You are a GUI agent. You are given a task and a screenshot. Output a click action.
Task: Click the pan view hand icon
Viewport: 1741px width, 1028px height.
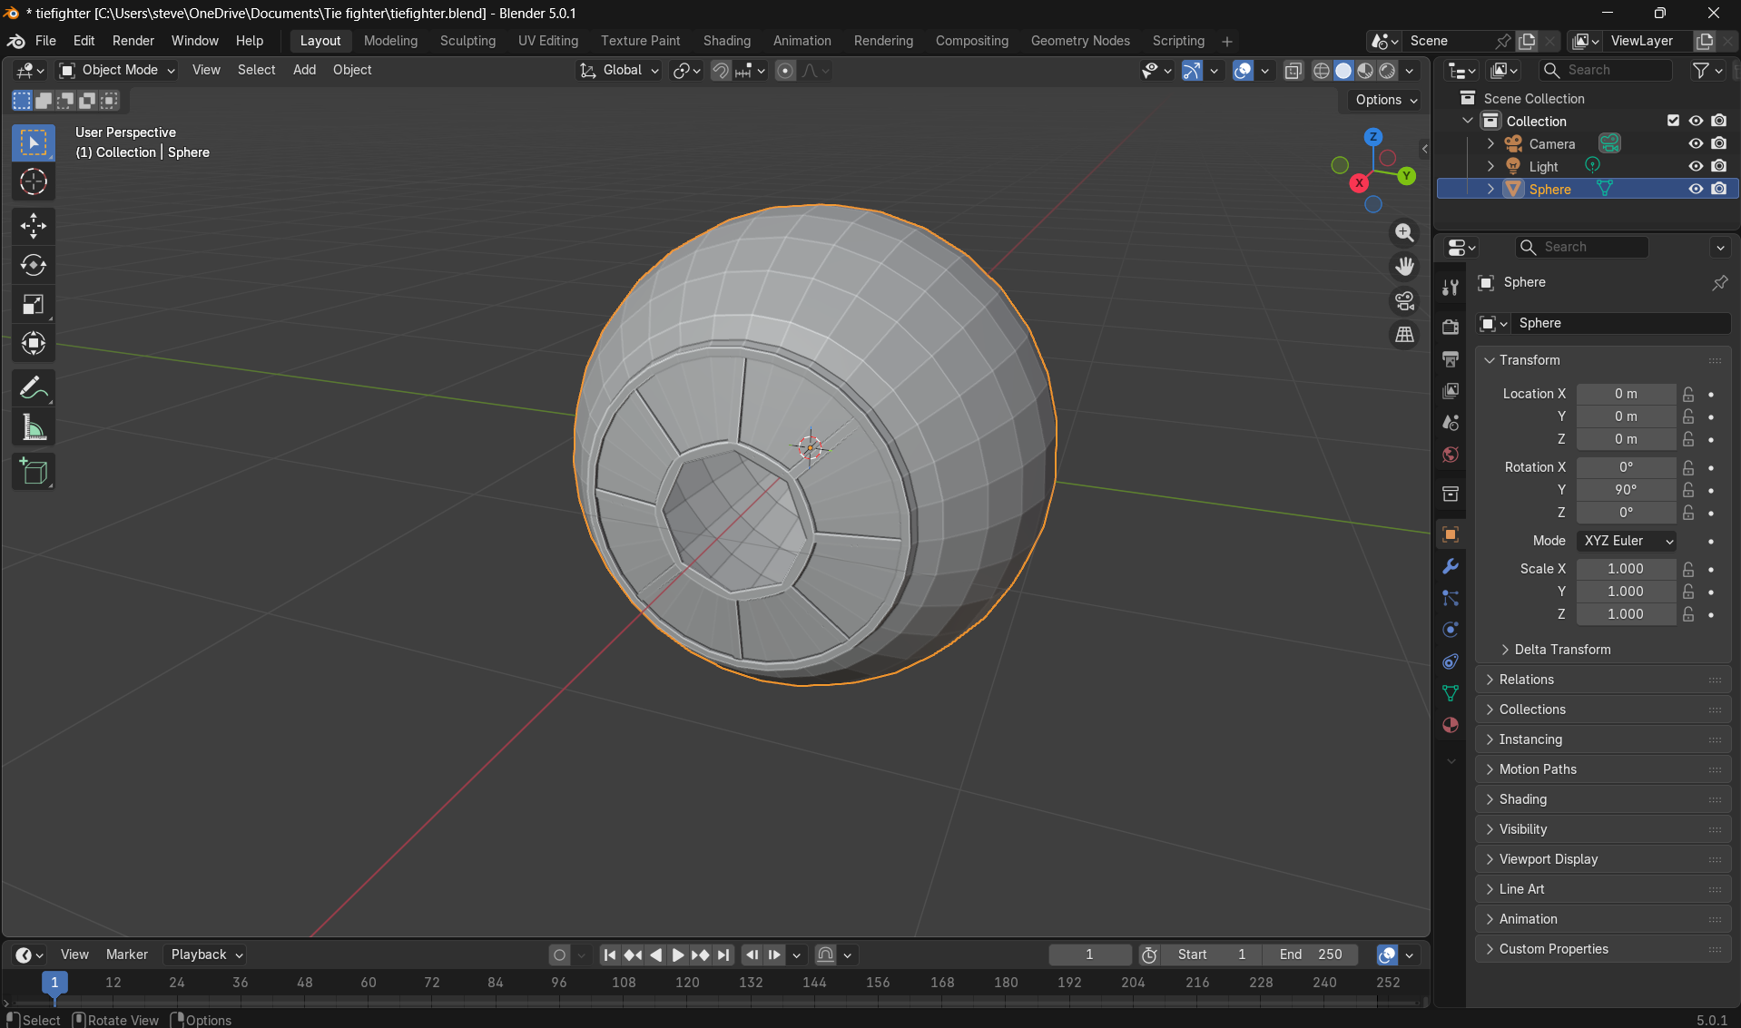1404,266
